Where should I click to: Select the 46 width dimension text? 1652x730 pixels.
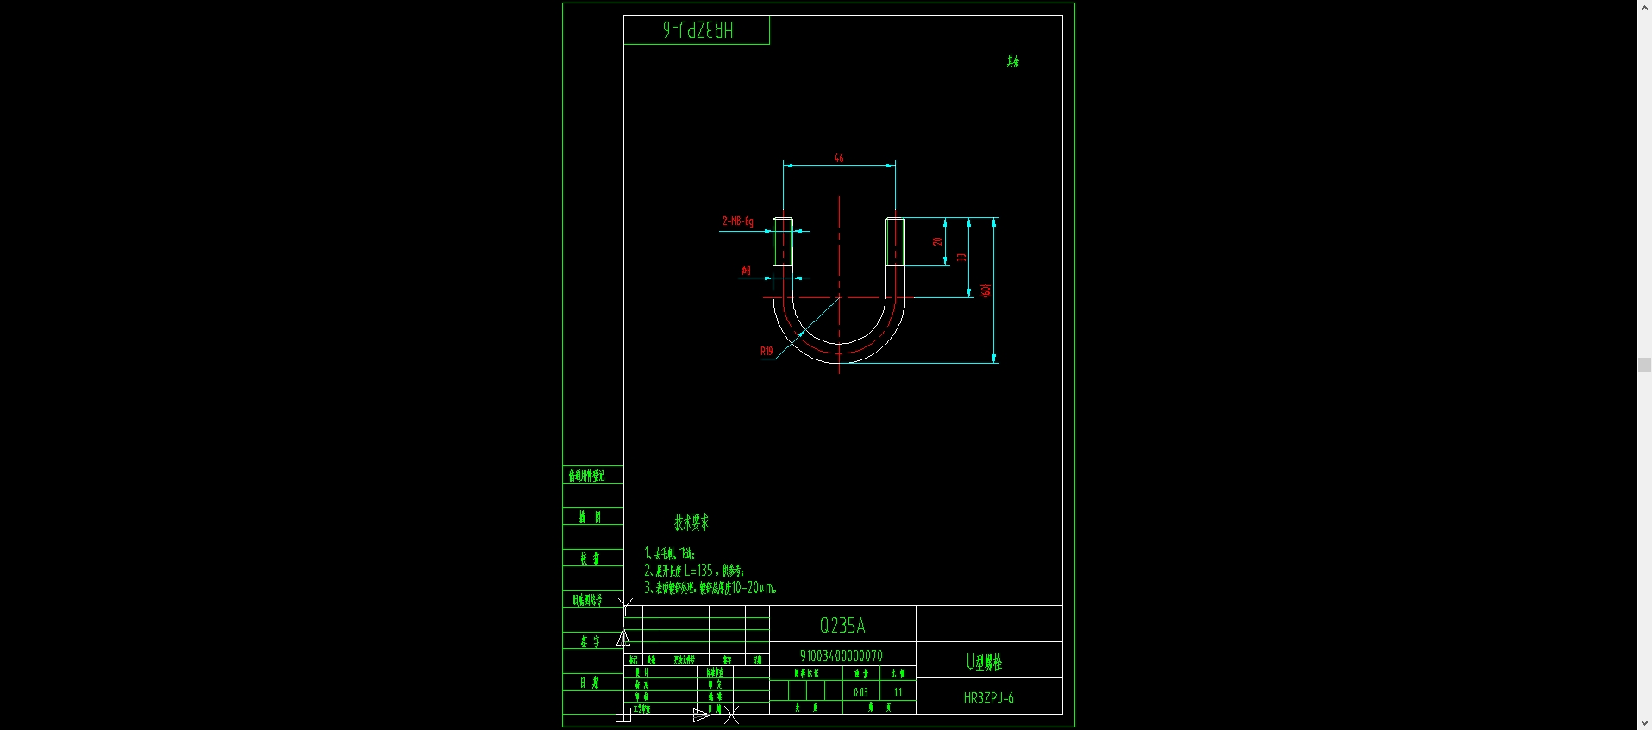[839, 159]
